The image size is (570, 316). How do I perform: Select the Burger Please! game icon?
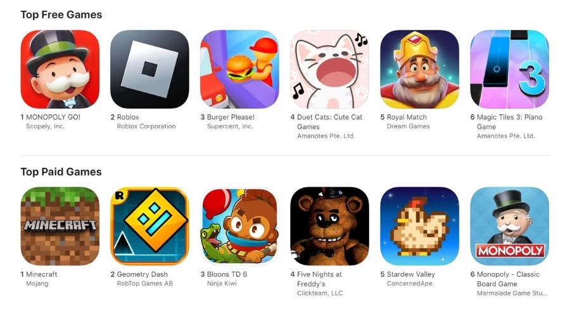tap(239, 70)
